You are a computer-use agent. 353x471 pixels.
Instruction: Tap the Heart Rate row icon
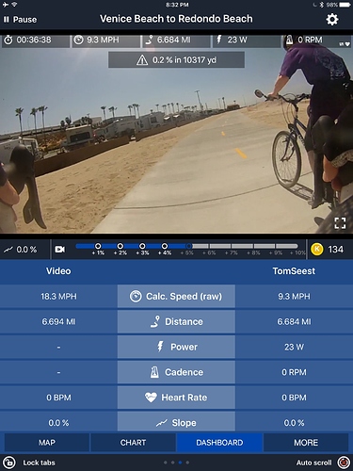click(x=151, y=398)
